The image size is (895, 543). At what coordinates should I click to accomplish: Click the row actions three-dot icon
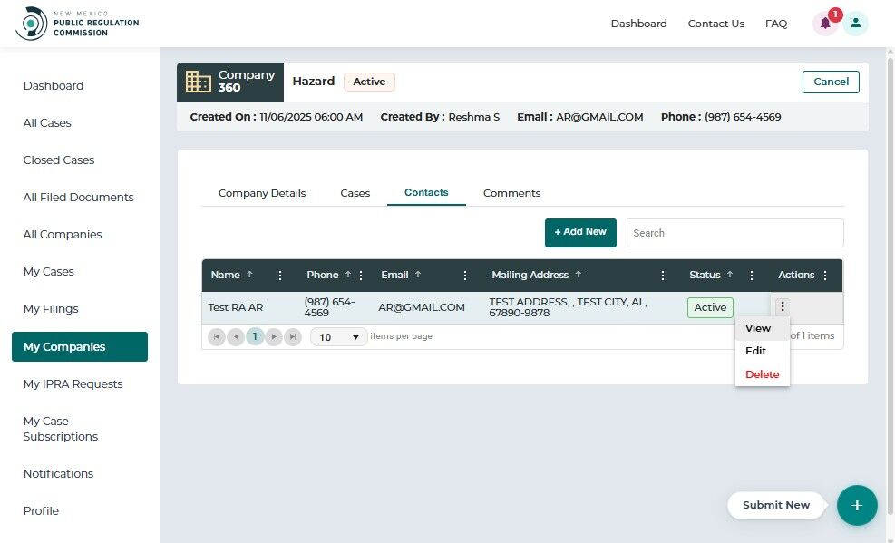(x=782, y=307)
